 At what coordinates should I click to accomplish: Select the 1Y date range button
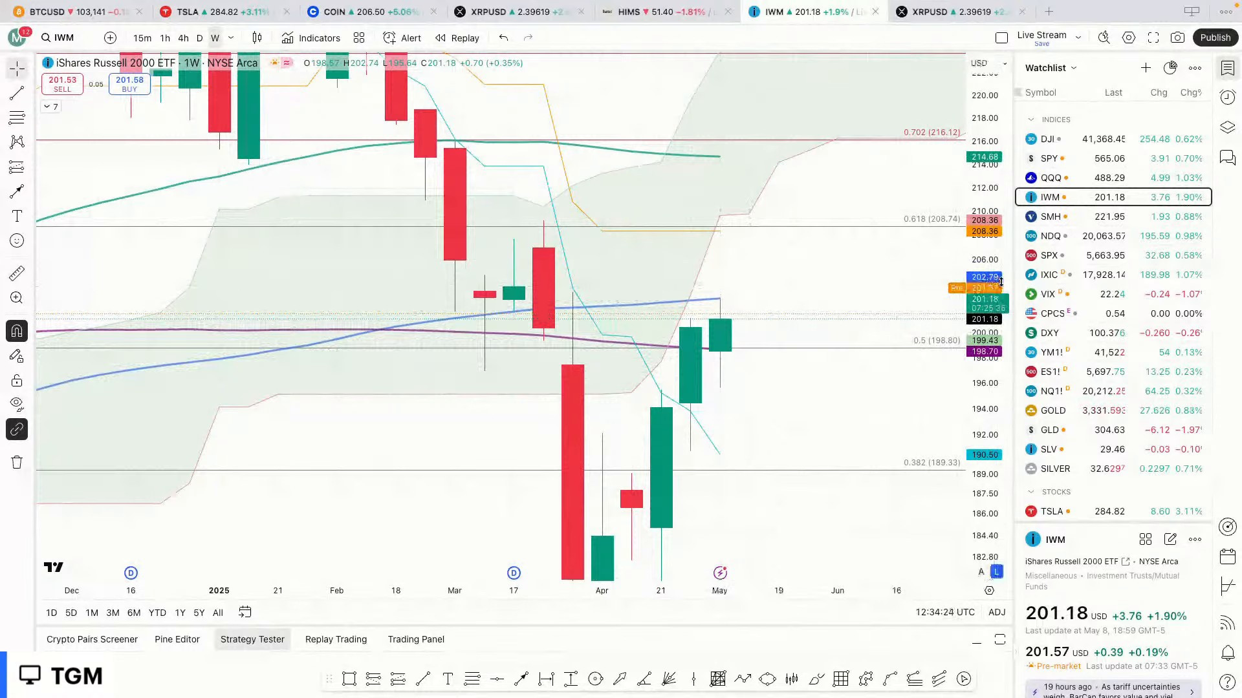(x=180, y=613)
